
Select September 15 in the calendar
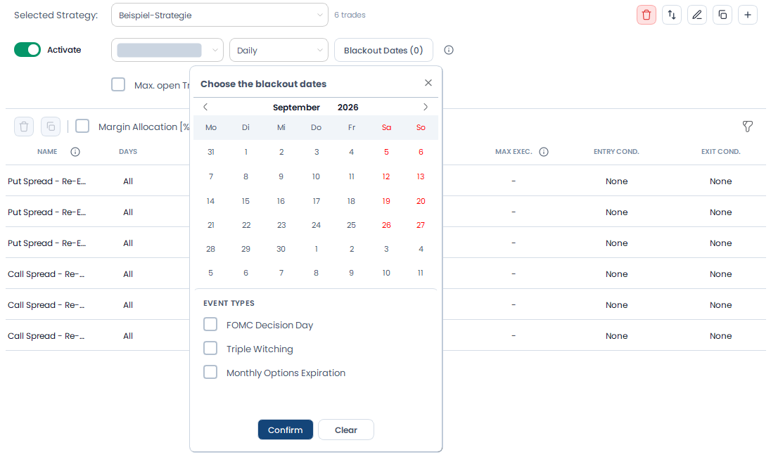pyautogui.click(x=246, y=201)
